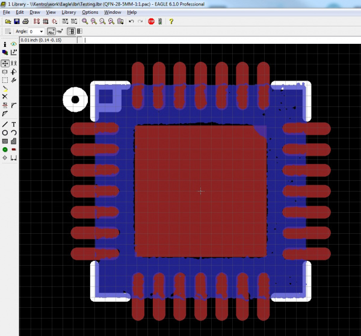The image size is (361, 336).
Task: Open the Draw menu
Action: click(x=35, y=12)
